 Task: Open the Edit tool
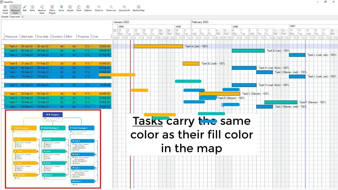coord(25,9)
